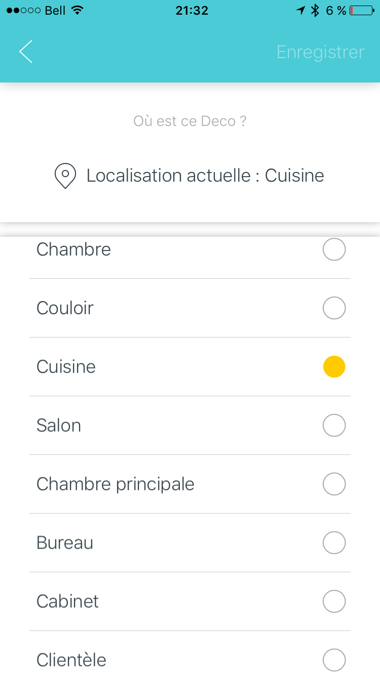The image size is (380, 675).
Task: Tap the yellow Cuisine radio button
Action: pyautogui.click(x=334, y=367)
